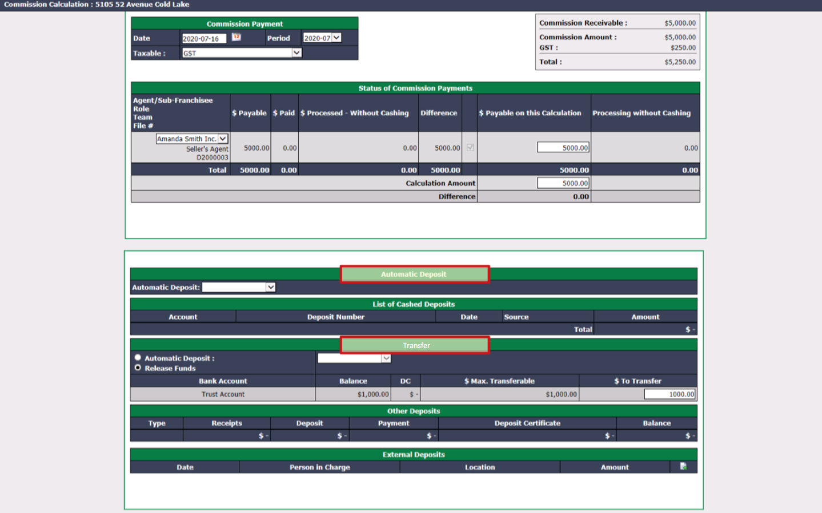Click the Status of Commission Payments header
Viewport: 822px width, 513px height.
pos(415,88)
